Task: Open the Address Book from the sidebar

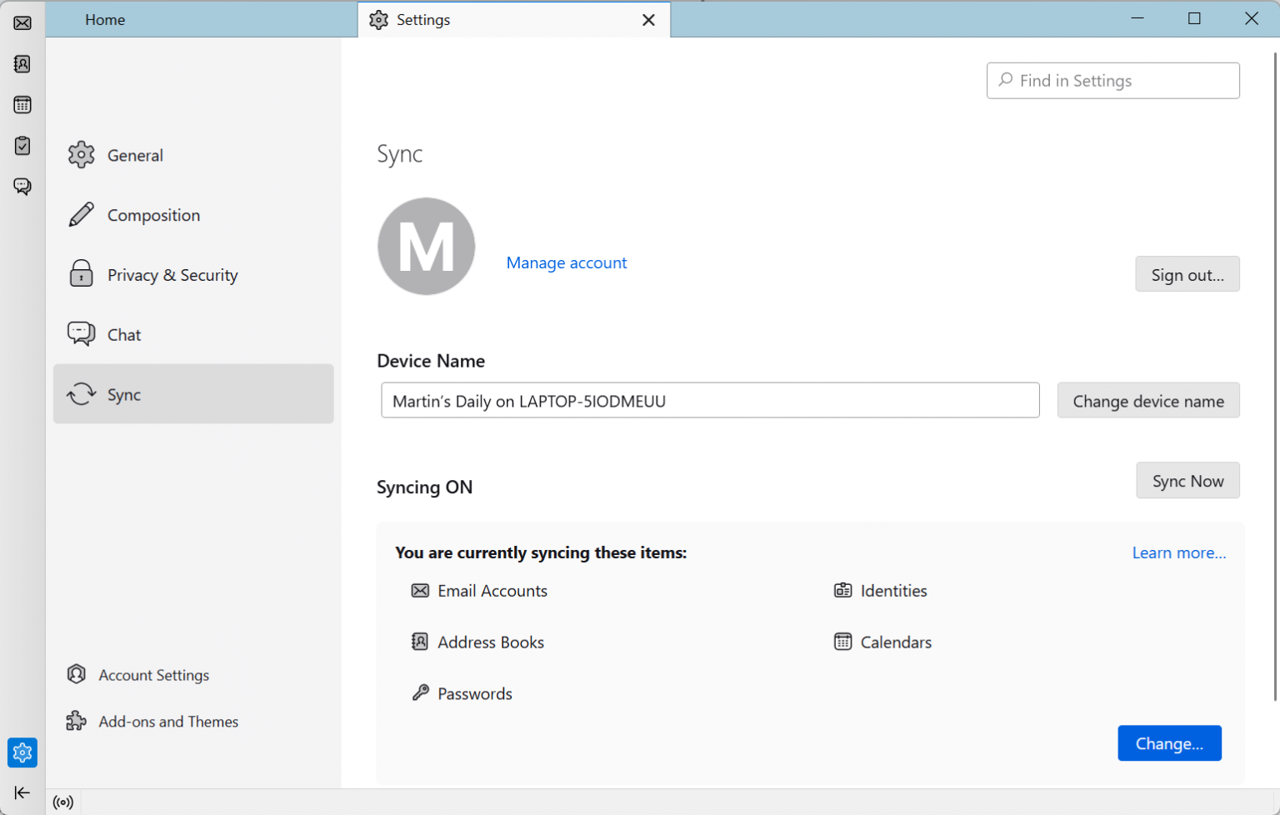Action: point(22,63)
